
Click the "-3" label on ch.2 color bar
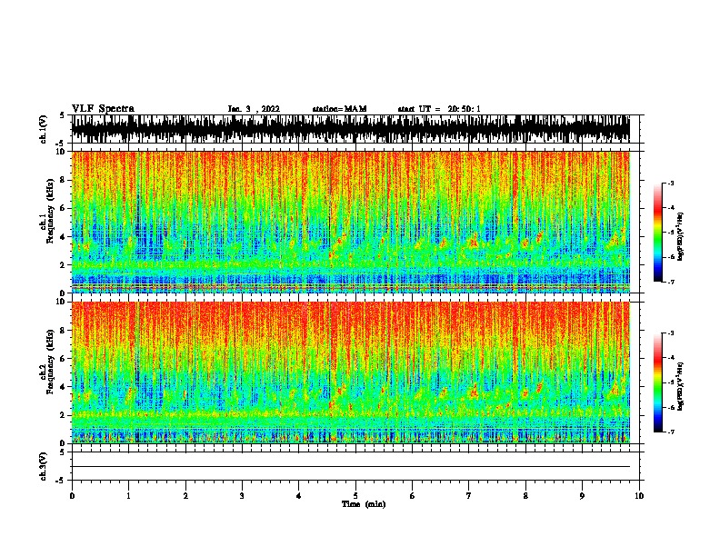[x=670, y=333]
